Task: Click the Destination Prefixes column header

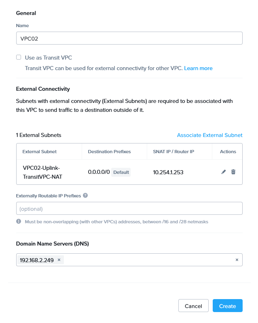Action: click(x=109, y=152)
